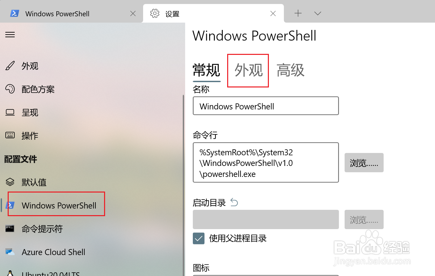Uncheck the 使用父进程目录 checkbox

[198, 238]
